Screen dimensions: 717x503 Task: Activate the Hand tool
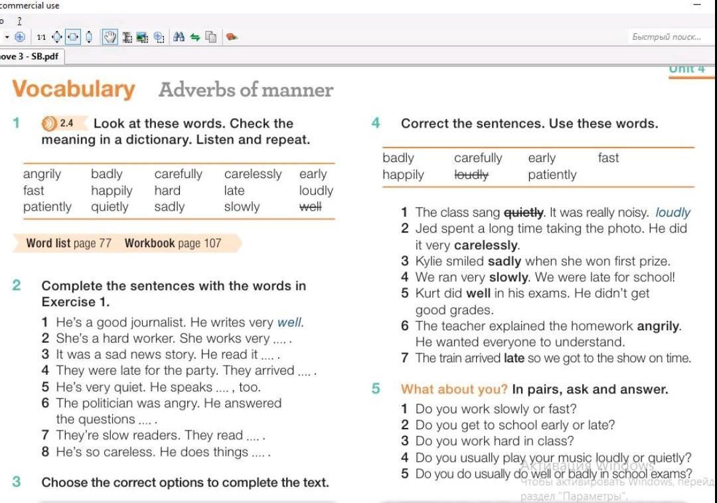pyautogui.click(x=110, y=37)
